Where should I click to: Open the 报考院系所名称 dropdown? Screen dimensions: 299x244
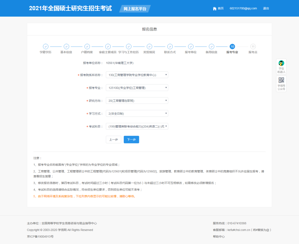pyautogui.click(x=137, y=75)
